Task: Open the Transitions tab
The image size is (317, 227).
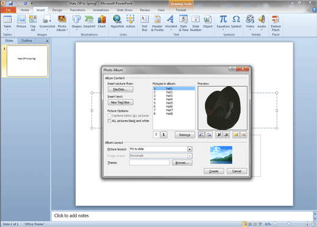Action: pyautogui.click(x=77, y=10)
